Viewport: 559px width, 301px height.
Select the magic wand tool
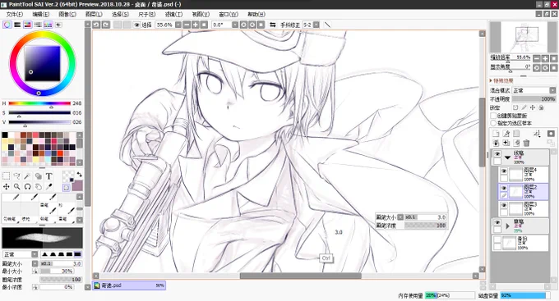point(27,176)
